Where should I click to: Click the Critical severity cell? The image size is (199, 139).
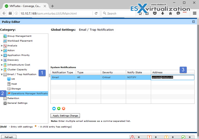[113, 77]
